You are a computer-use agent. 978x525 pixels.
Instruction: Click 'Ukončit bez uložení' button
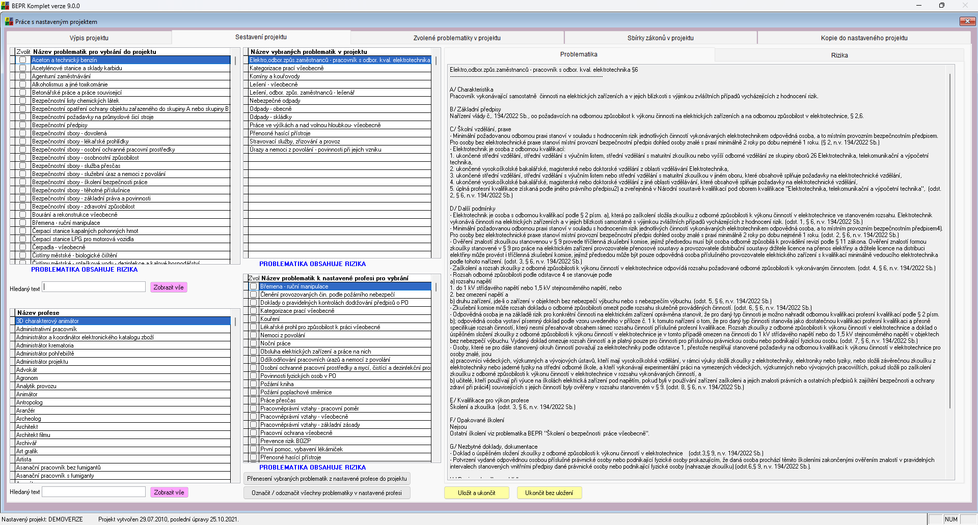pyautogui.click(x=549, y=493)
